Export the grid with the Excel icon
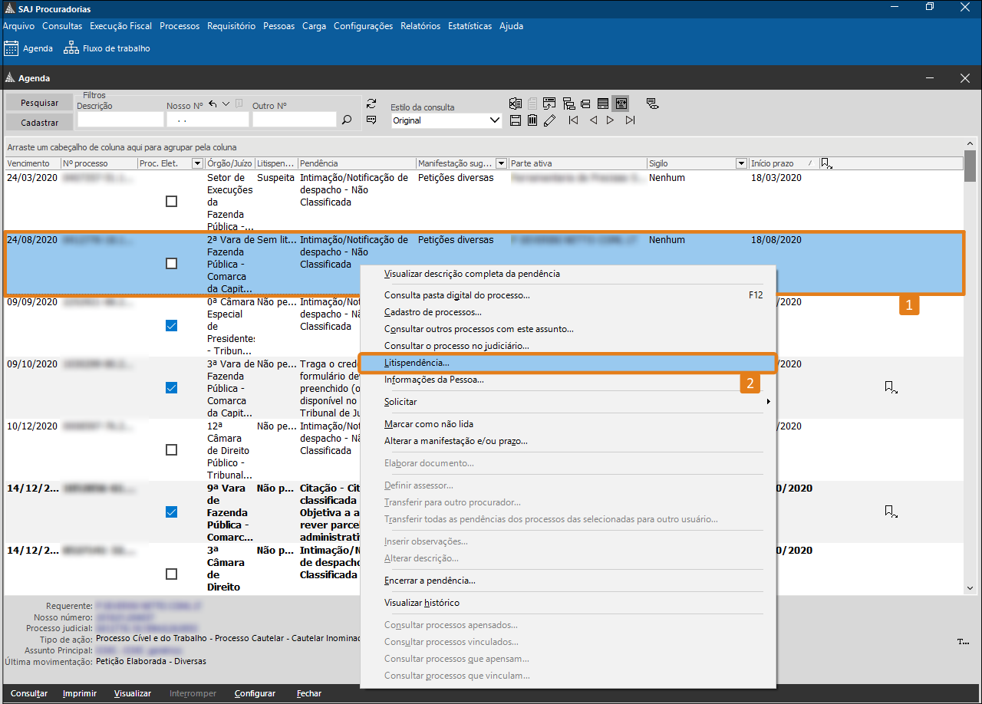 516,104
